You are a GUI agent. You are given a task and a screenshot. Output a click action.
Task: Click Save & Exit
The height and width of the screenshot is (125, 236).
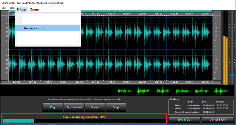[184, 119]
